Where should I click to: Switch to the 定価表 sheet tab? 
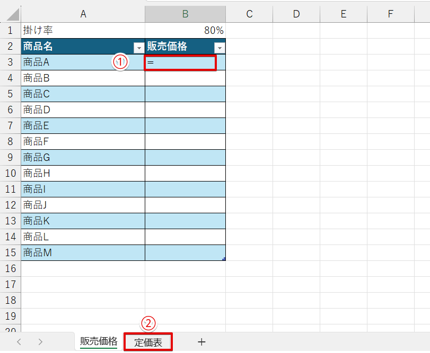tap(148, 342)
